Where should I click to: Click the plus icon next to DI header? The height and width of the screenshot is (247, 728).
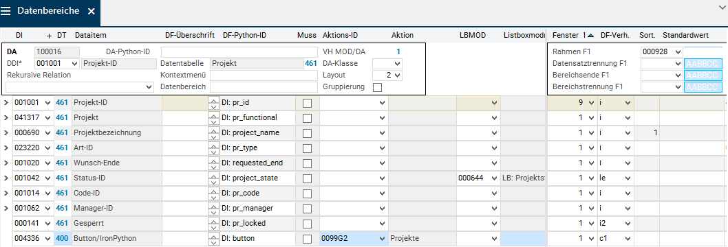pyautogui.click(x=50, y=35)
